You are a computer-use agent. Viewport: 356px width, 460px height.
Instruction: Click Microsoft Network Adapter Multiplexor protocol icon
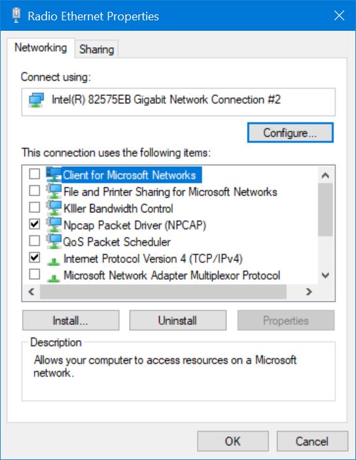point(54,277)
